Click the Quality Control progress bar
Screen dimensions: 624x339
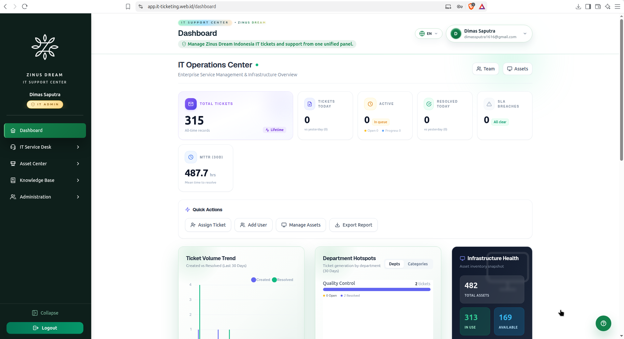coord(376,289)
